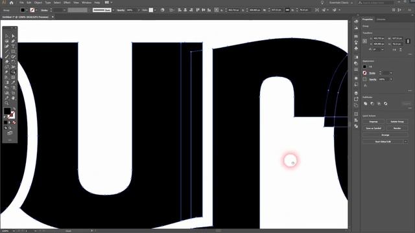Click the Minus Front pathfinder icon
Image resolution: width=415 pixels, height=233 pixels.
click(372, 104)
